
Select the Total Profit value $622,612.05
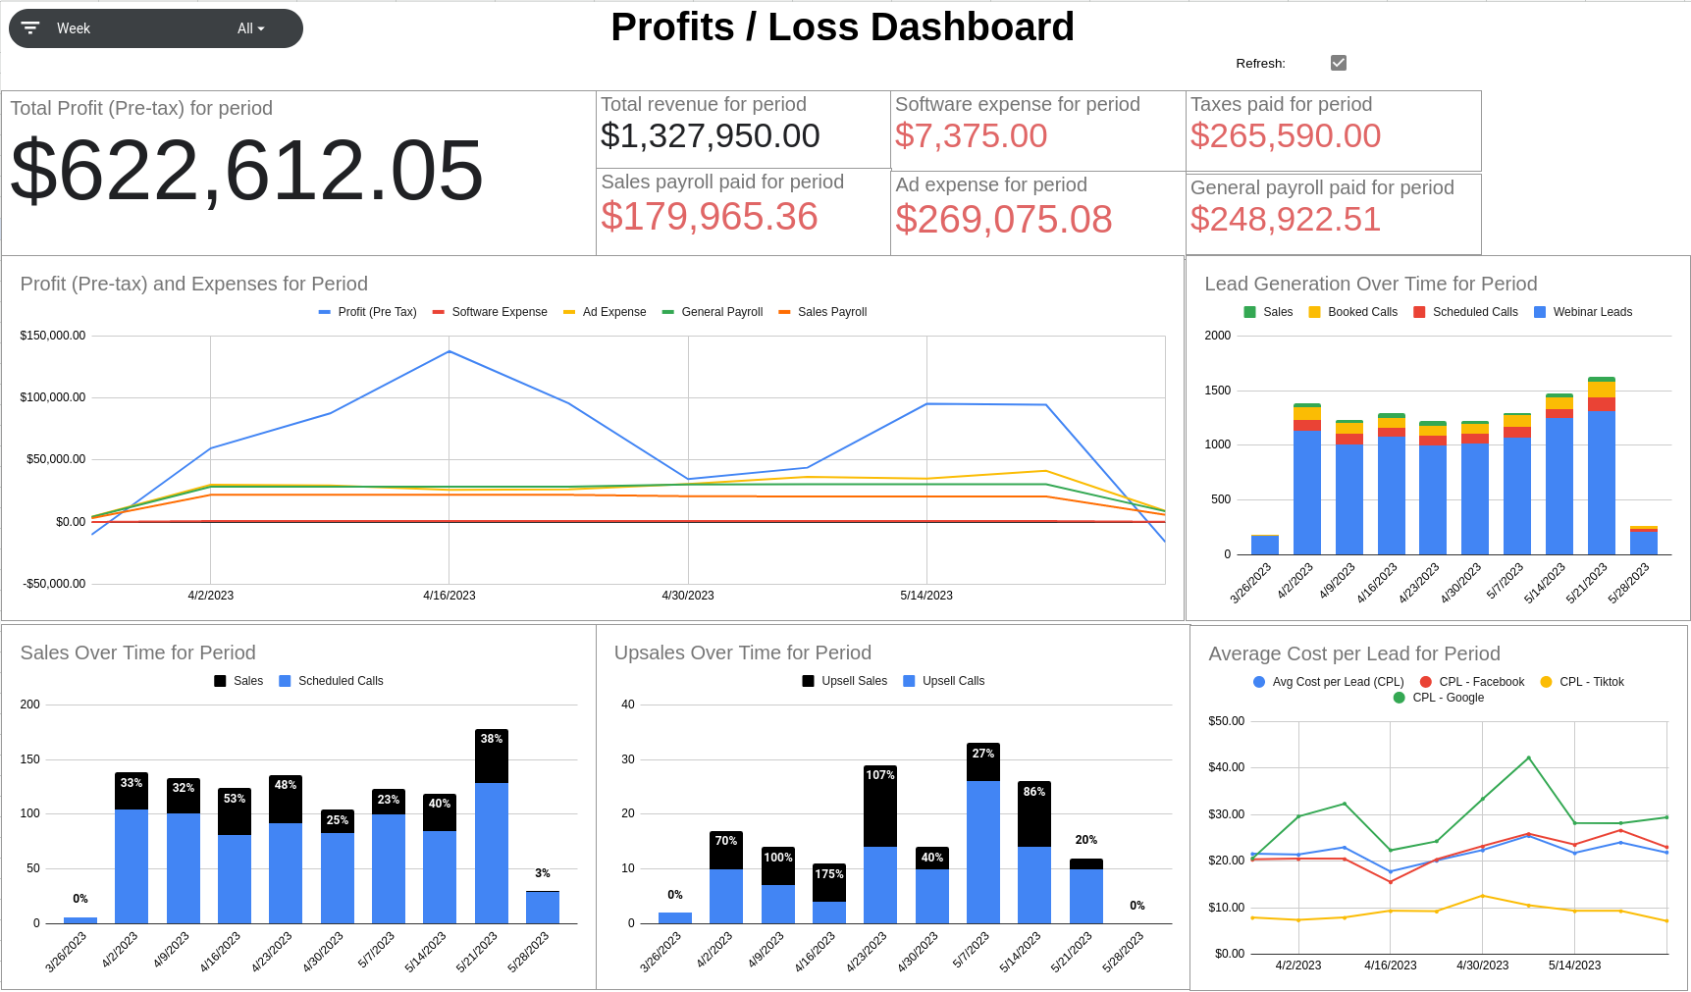(246, 172)
